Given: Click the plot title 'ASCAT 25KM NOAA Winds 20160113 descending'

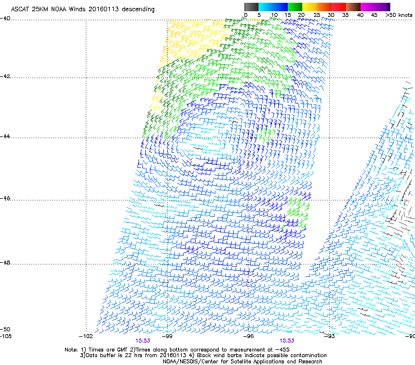Looking at the screenshot, I should (82, 10).
